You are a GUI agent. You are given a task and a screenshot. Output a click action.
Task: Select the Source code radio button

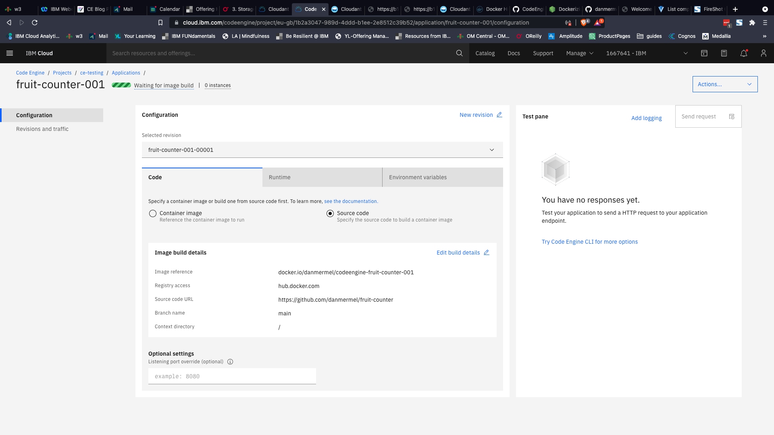(330, 213)
